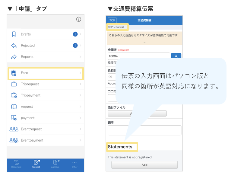Select the Fare train icon

pos(14,73)
